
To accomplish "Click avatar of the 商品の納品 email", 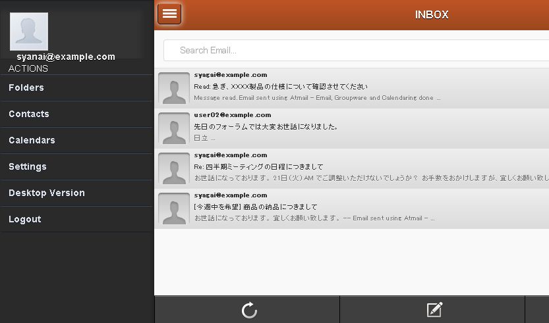I will pos(174,208).
